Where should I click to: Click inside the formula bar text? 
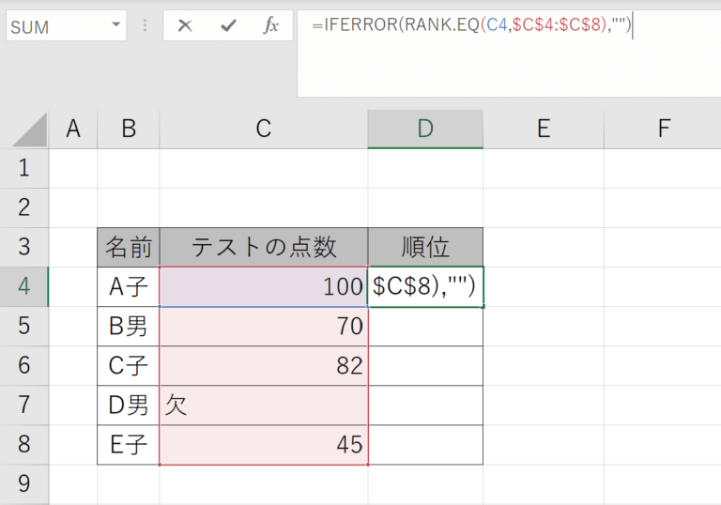point(471,24)
